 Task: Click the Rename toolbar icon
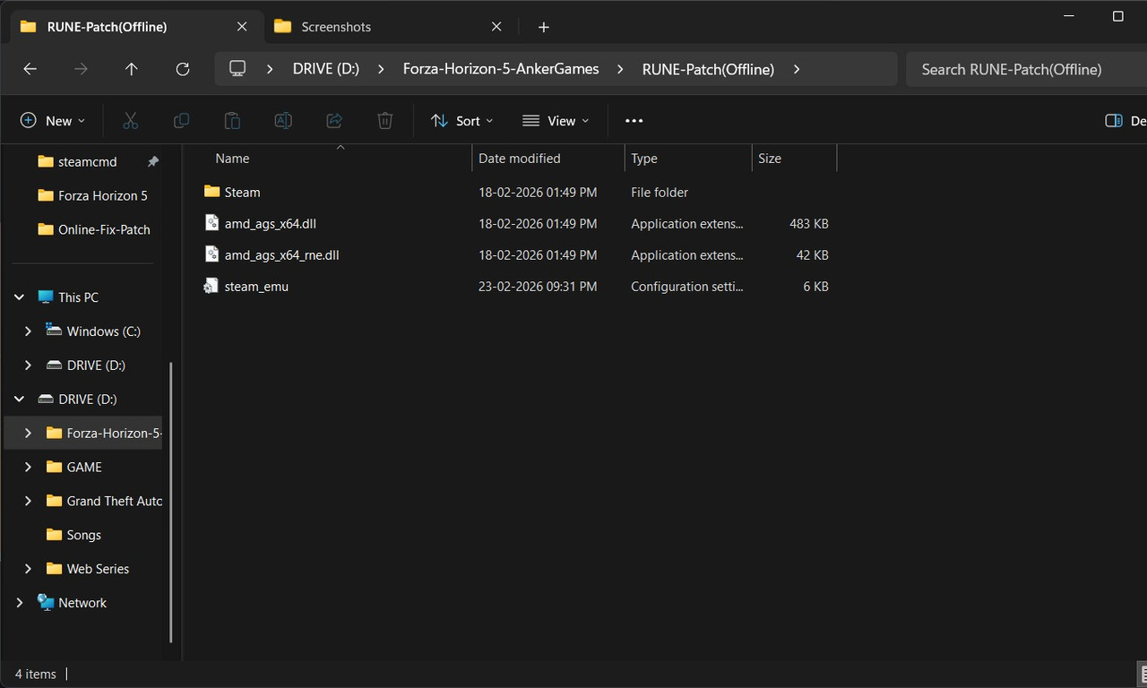click(x=283, y=120)
